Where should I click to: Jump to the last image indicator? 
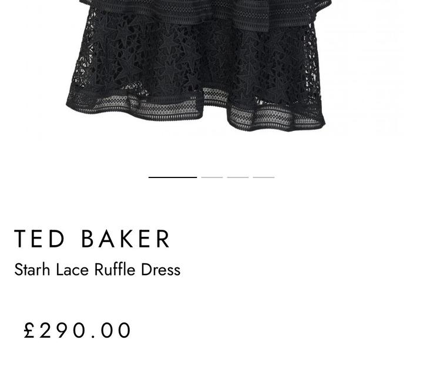(x=264, y=177)
